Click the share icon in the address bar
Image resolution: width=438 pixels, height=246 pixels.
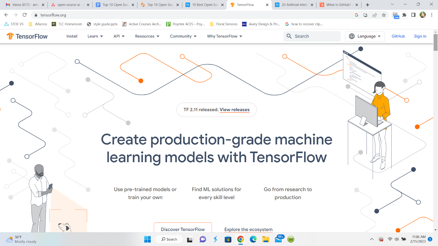(x=374, y=15)
